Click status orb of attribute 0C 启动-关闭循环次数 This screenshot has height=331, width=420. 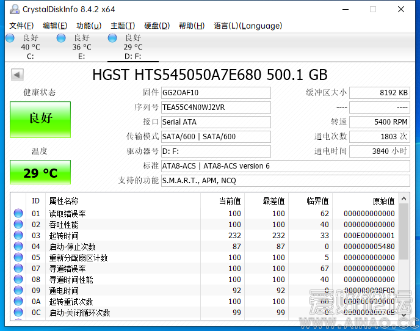(18, 312)
